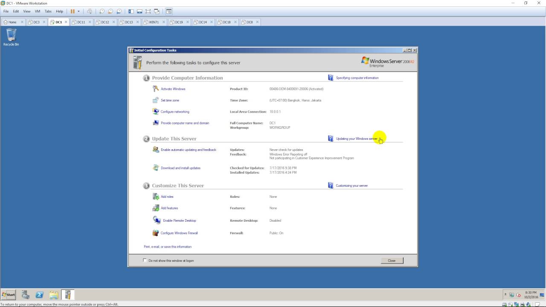Click the Add roles icon

(156, 197)
